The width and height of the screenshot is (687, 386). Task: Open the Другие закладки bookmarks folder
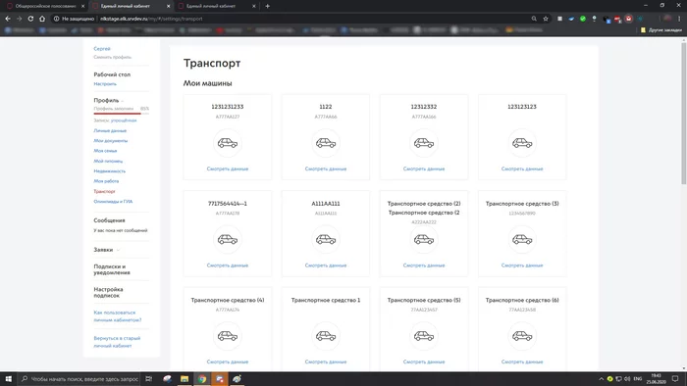(x=661, y=30)
